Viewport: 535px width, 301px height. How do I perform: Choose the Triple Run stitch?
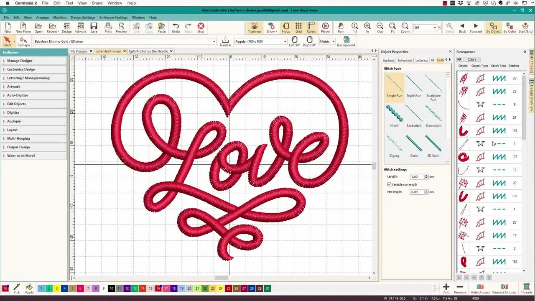click(414, 86)
